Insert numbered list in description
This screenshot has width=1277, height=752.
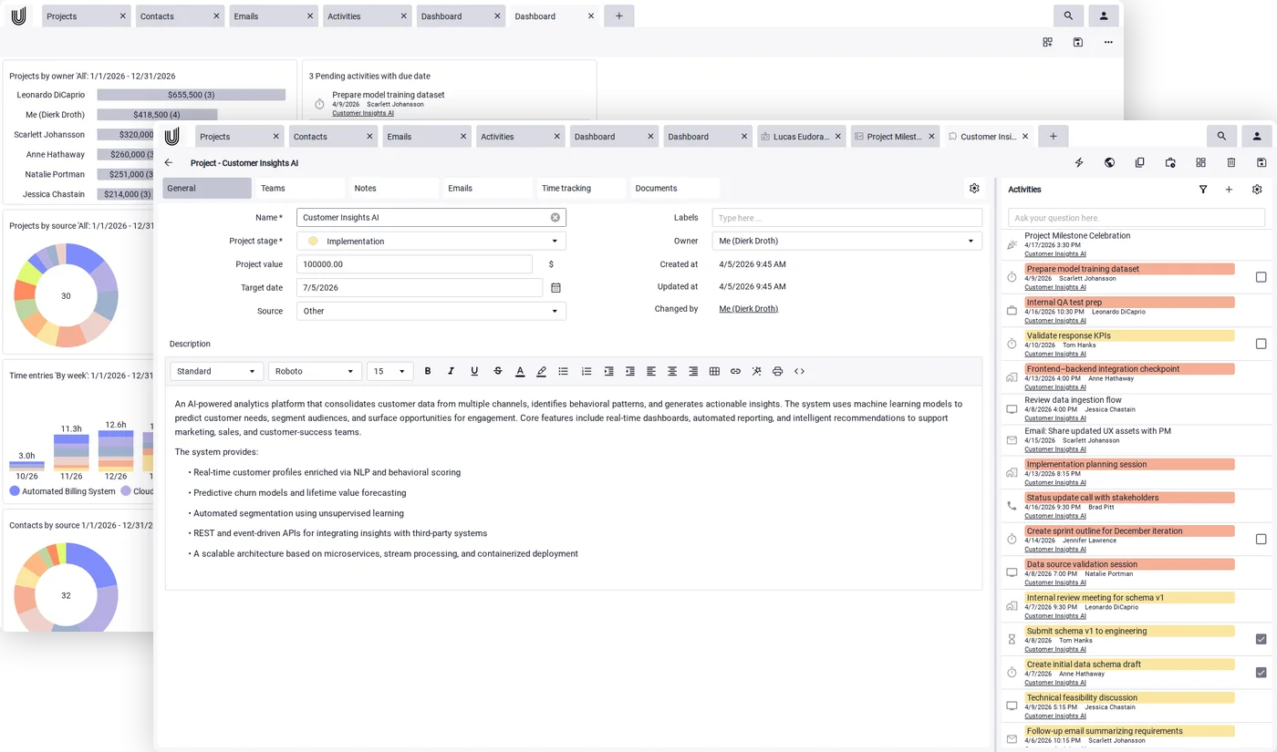tap(587, 371)
